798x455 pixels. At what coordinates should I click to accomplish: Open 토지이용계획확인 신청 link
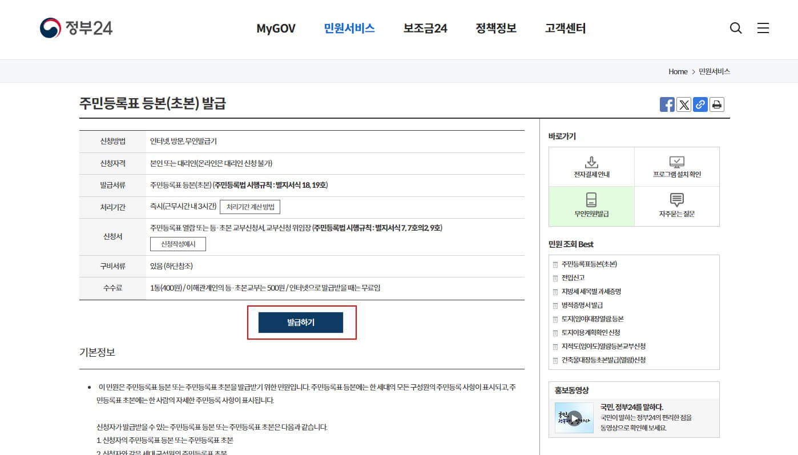pos(591,332)
